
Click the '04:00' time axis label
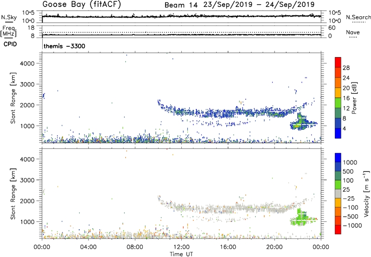click(88, 247)
